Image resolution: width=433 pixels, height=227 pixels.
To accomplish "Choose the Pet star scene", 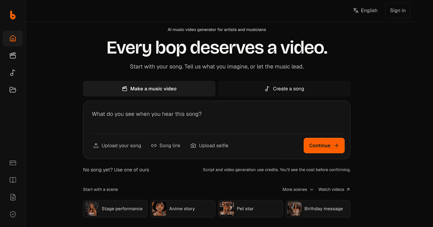I will click(x=250, y=209).
